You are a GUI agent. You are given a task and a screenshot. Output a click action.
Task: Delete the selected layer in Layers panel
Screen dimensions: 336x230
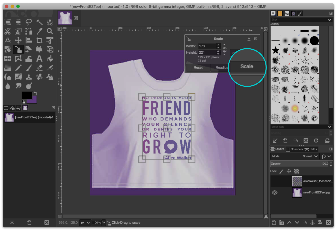point(328,222)
